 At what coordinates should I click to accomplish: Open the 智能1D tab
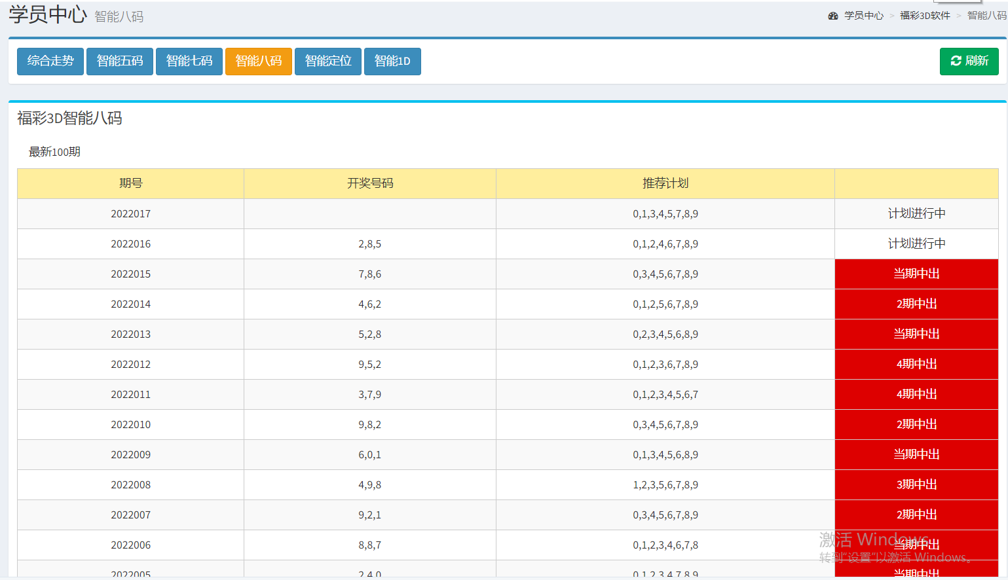pos(392,62)
